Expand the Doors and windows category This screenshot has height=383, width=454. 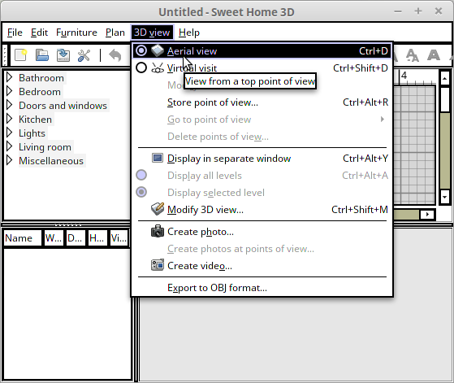[9, 105]
